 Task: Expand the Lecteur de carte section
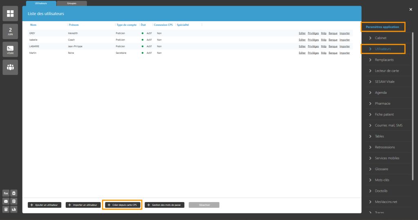click(x=387, y=71)
